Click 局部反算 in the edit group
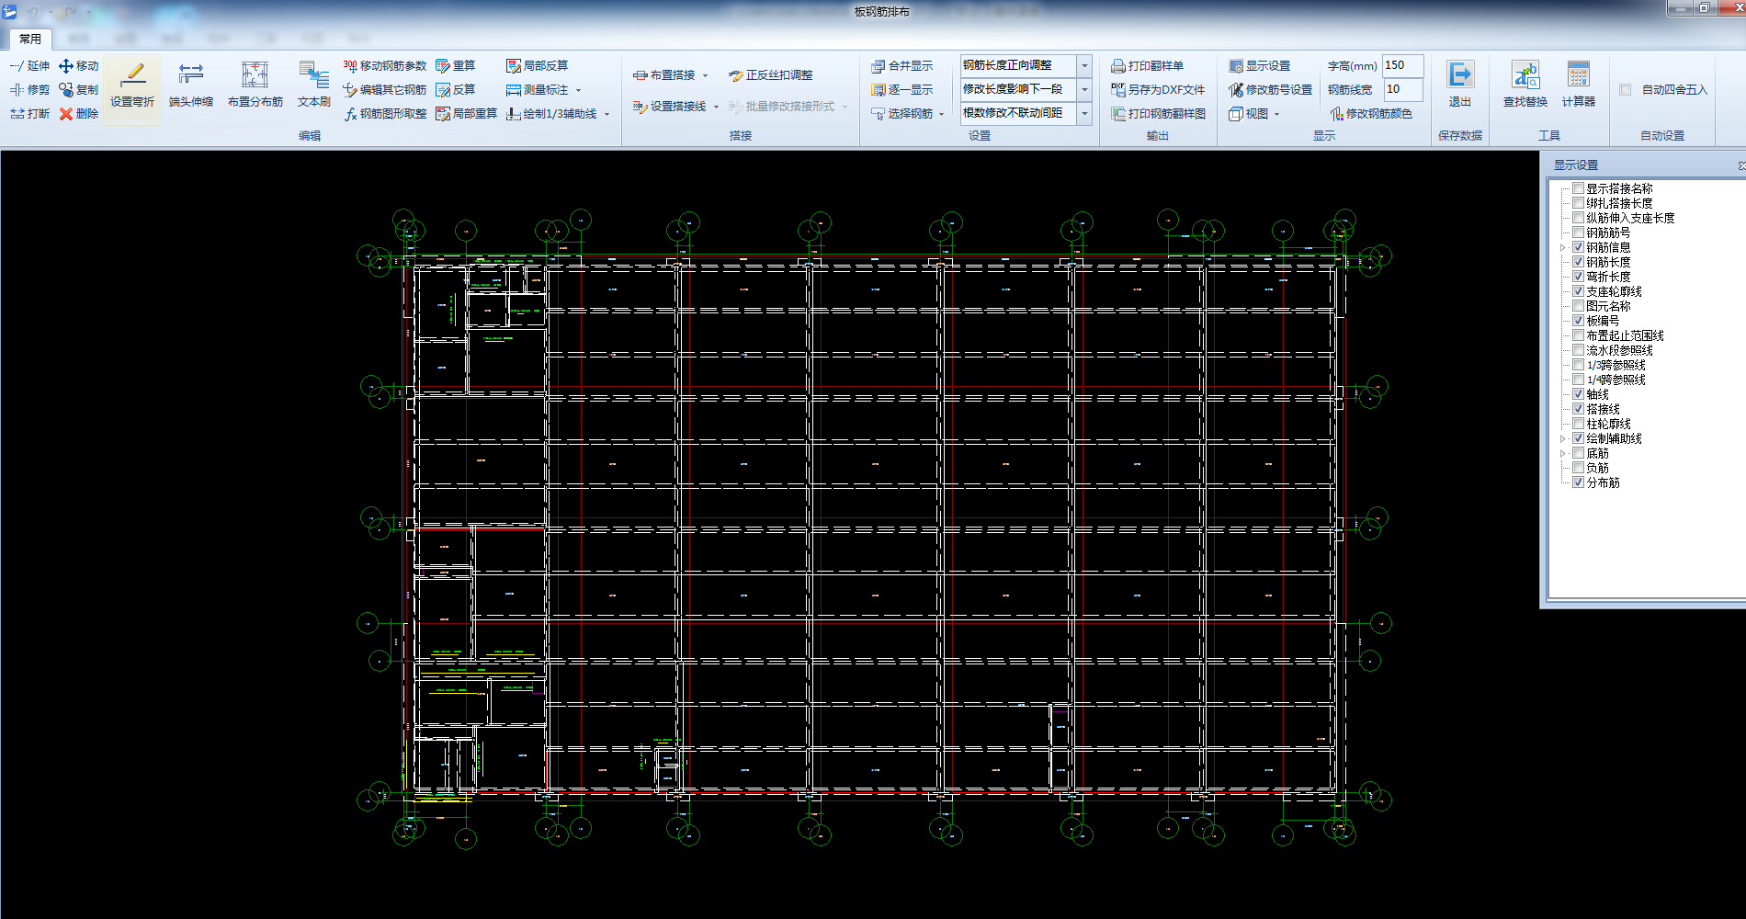The width and height of the screenshot is (1746, 919). coord(538,66)
